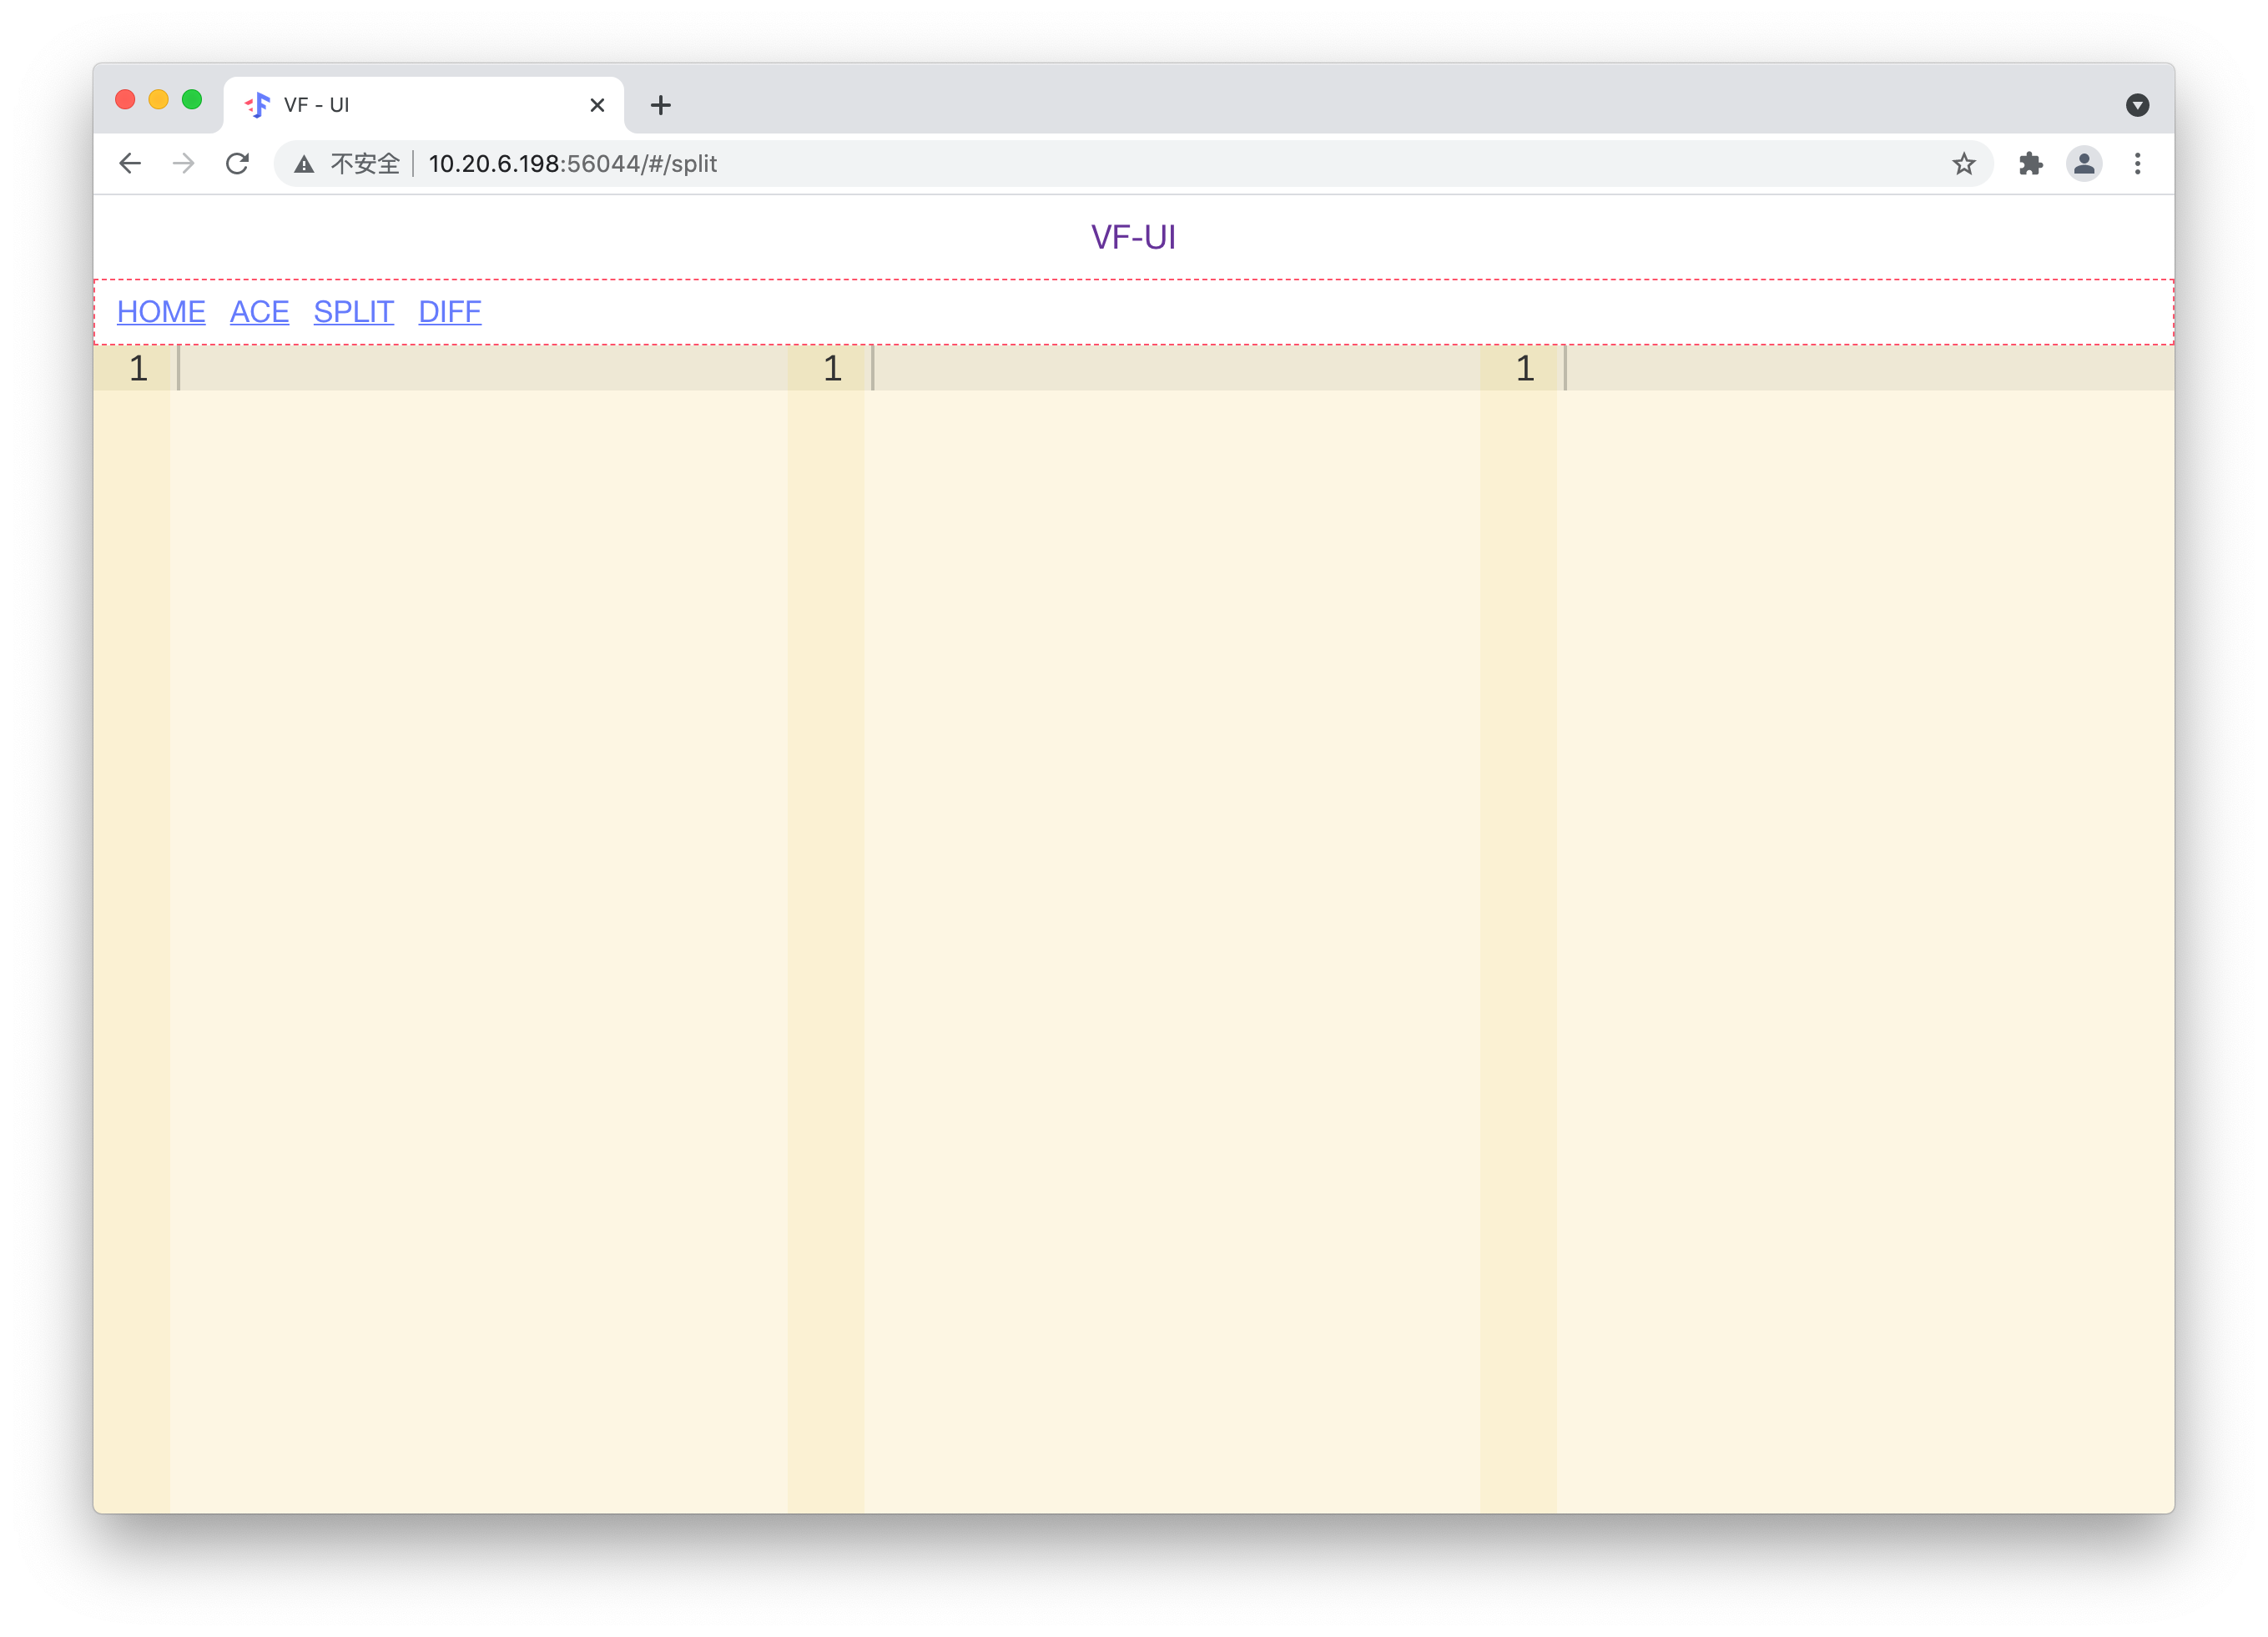Open the Extensions puzzle icon
2268x1637 pixels.
2030,164
